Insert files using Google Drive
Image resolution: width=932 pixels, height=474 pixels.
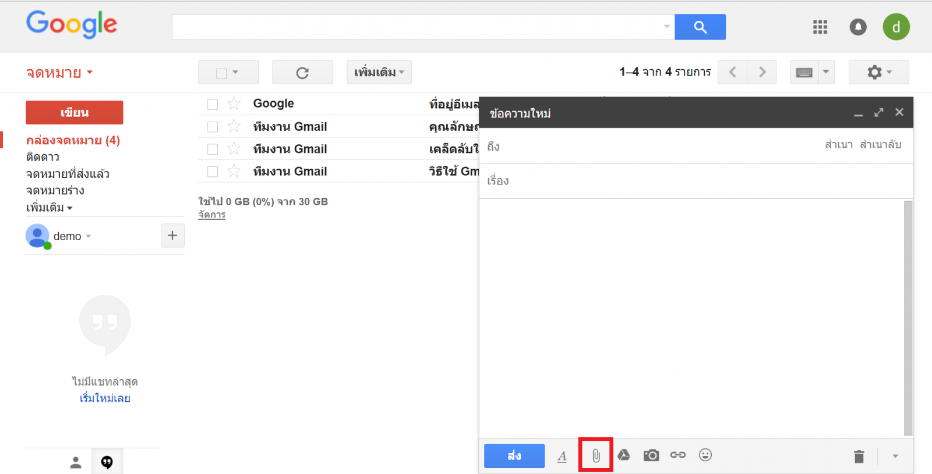[x=624, y=455]
